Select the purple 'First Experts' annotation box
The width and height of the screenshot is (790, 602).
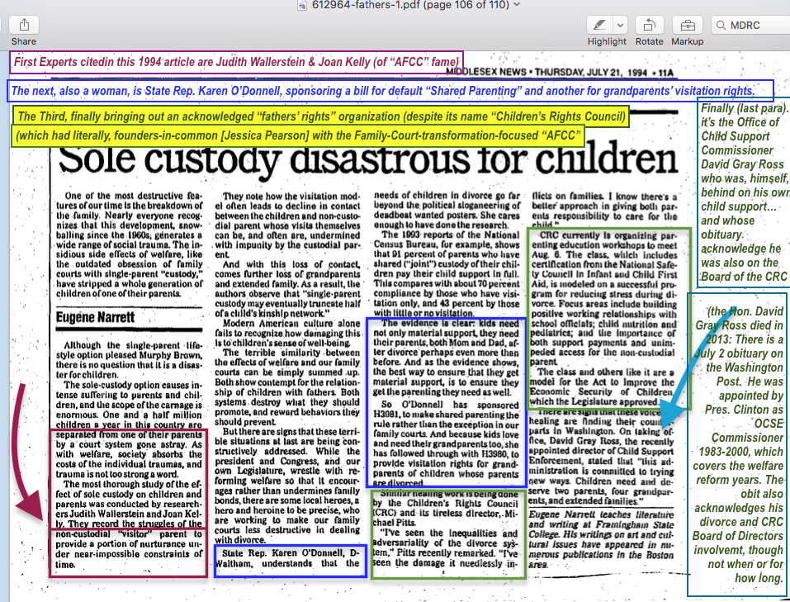click(x=236, y=62)
